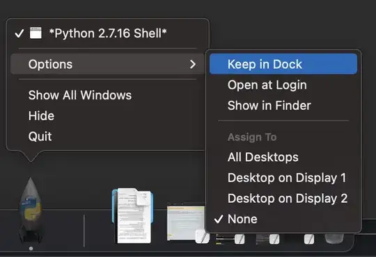Image resolution: width=376 pixels, height=257 pixels.
Task: Quit the Python Shell application
Action: pos(107,136)
